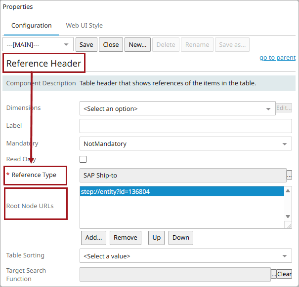This screenshot has width=299, height=287.
Task: Click the Root Node URLs list resize handle
Action: [289, 225]
